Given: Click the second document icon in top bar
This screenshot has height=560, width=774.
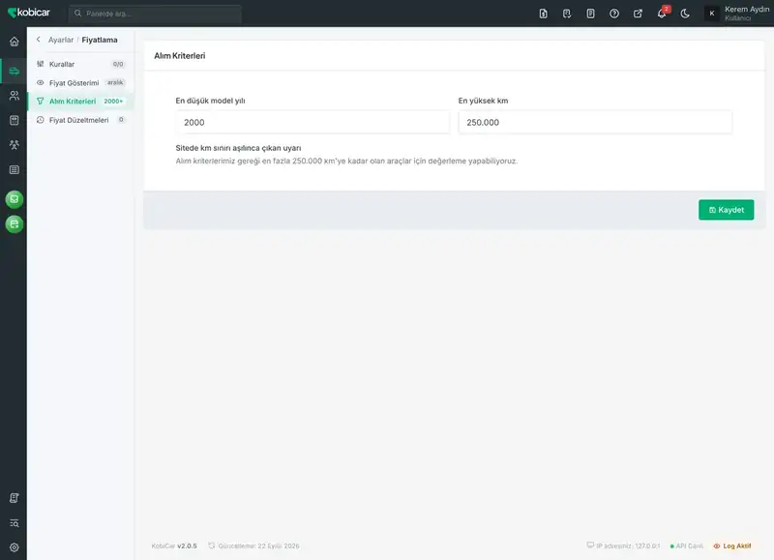Looking at the screenshot, I should (567, 14).
